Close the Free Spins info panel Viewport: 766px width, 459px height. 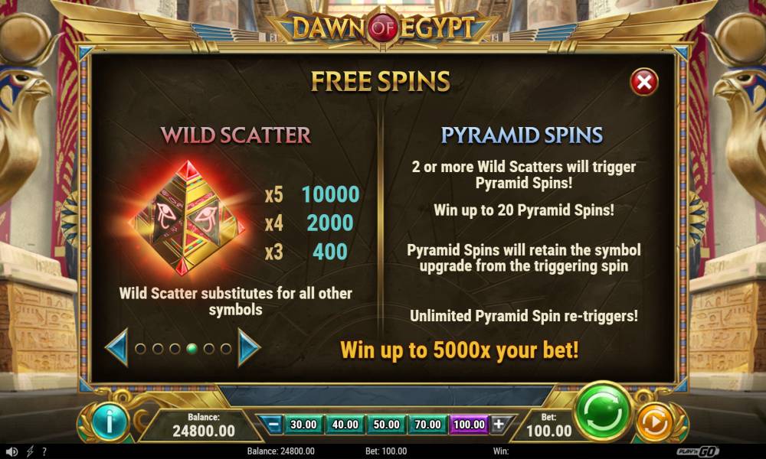pyautogui.click(x=644, y=82)
